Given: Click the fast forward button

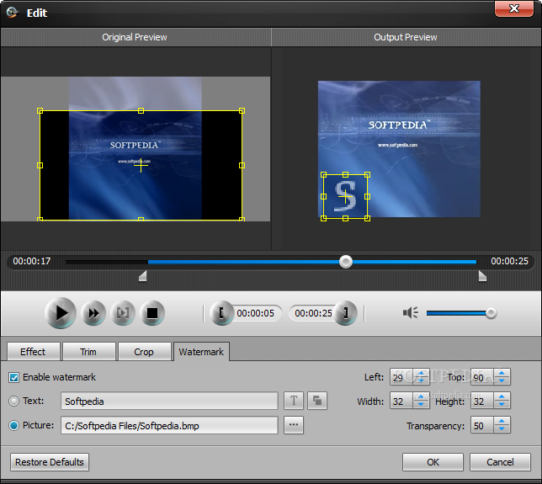Looking at the screenshot, I should click(x=93, y=313).
